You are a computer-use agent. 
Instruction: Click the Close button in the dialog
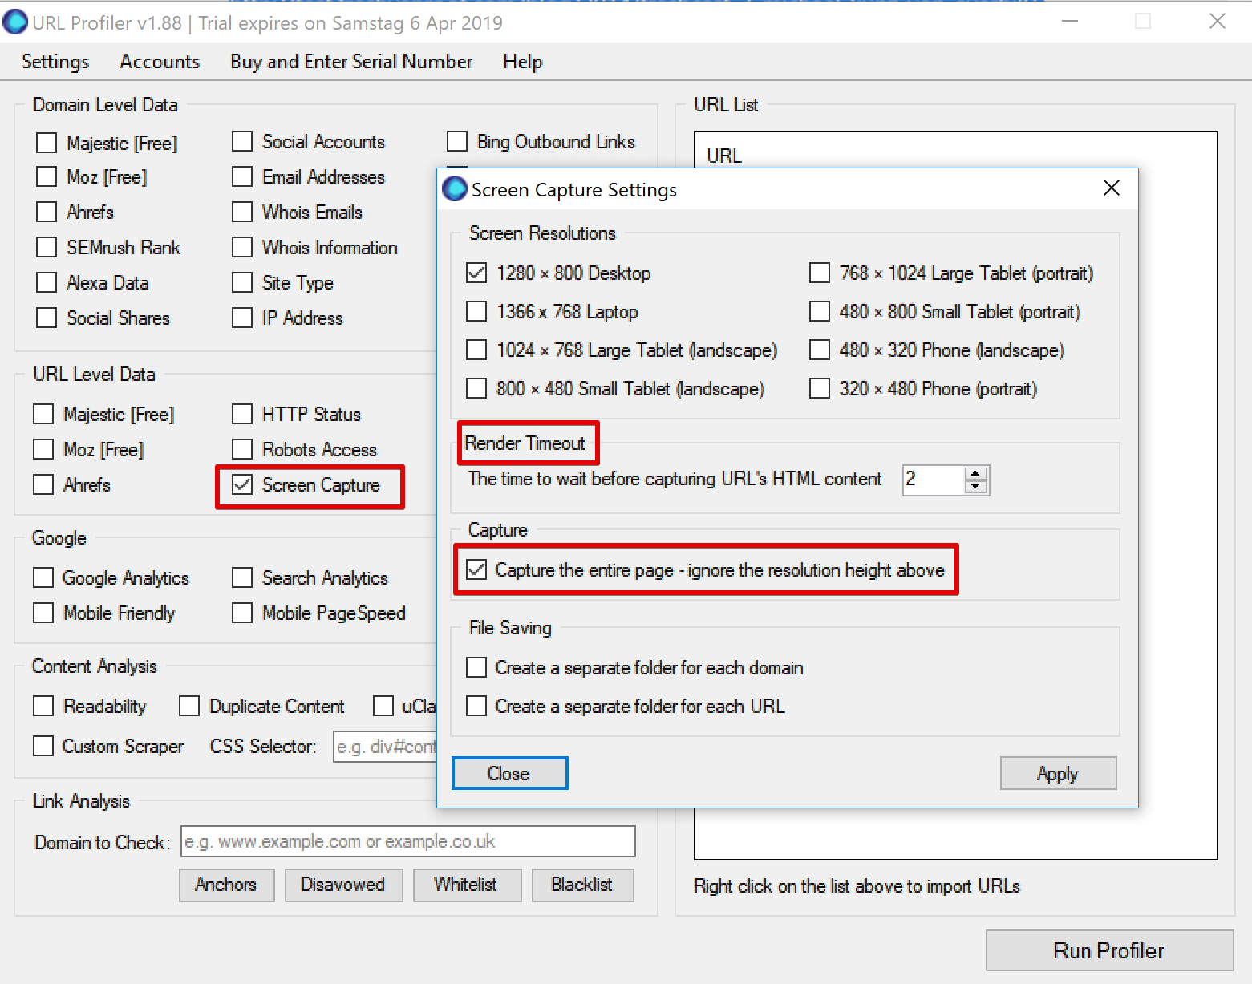[x=510, y=773]
